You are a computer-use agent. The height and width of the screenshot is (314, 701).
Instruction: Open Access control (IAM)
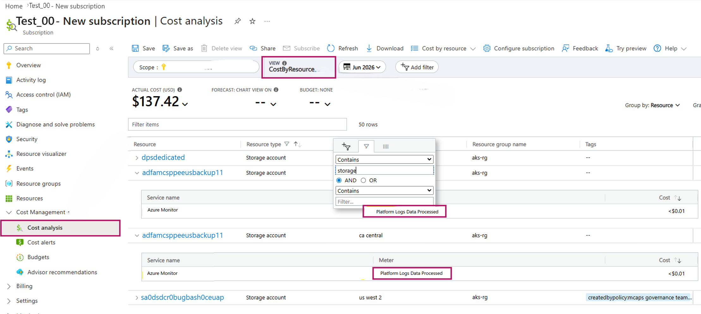click(x=43, y=95)
